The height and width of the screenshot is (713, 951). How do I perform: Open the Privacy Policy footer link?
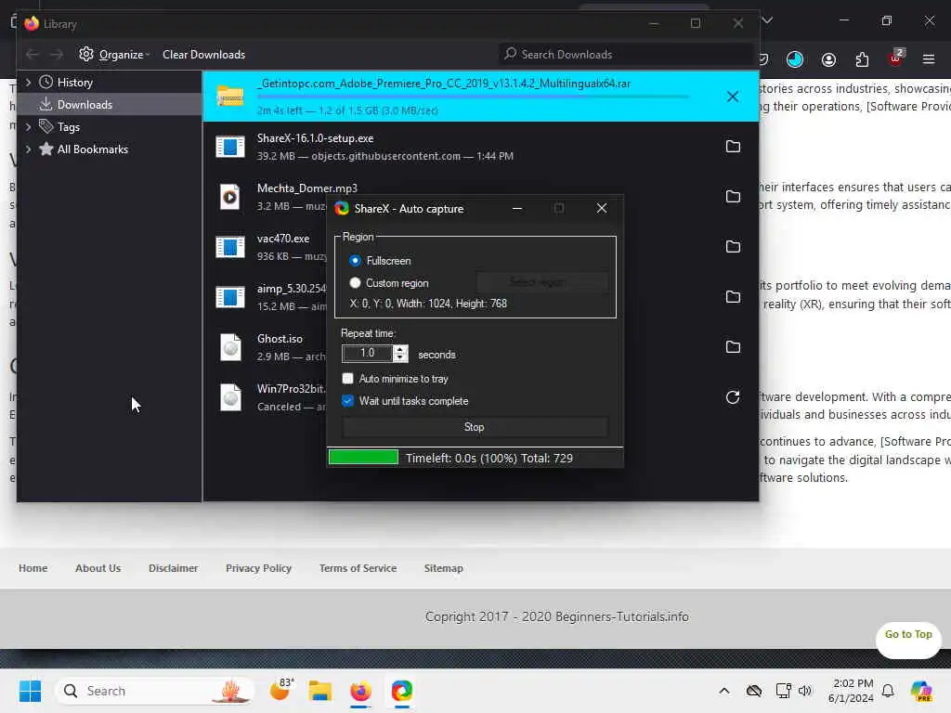[258, 568]
